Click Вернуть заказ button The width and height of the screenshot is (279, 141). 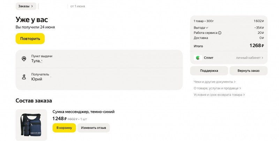tap(248, 71)
